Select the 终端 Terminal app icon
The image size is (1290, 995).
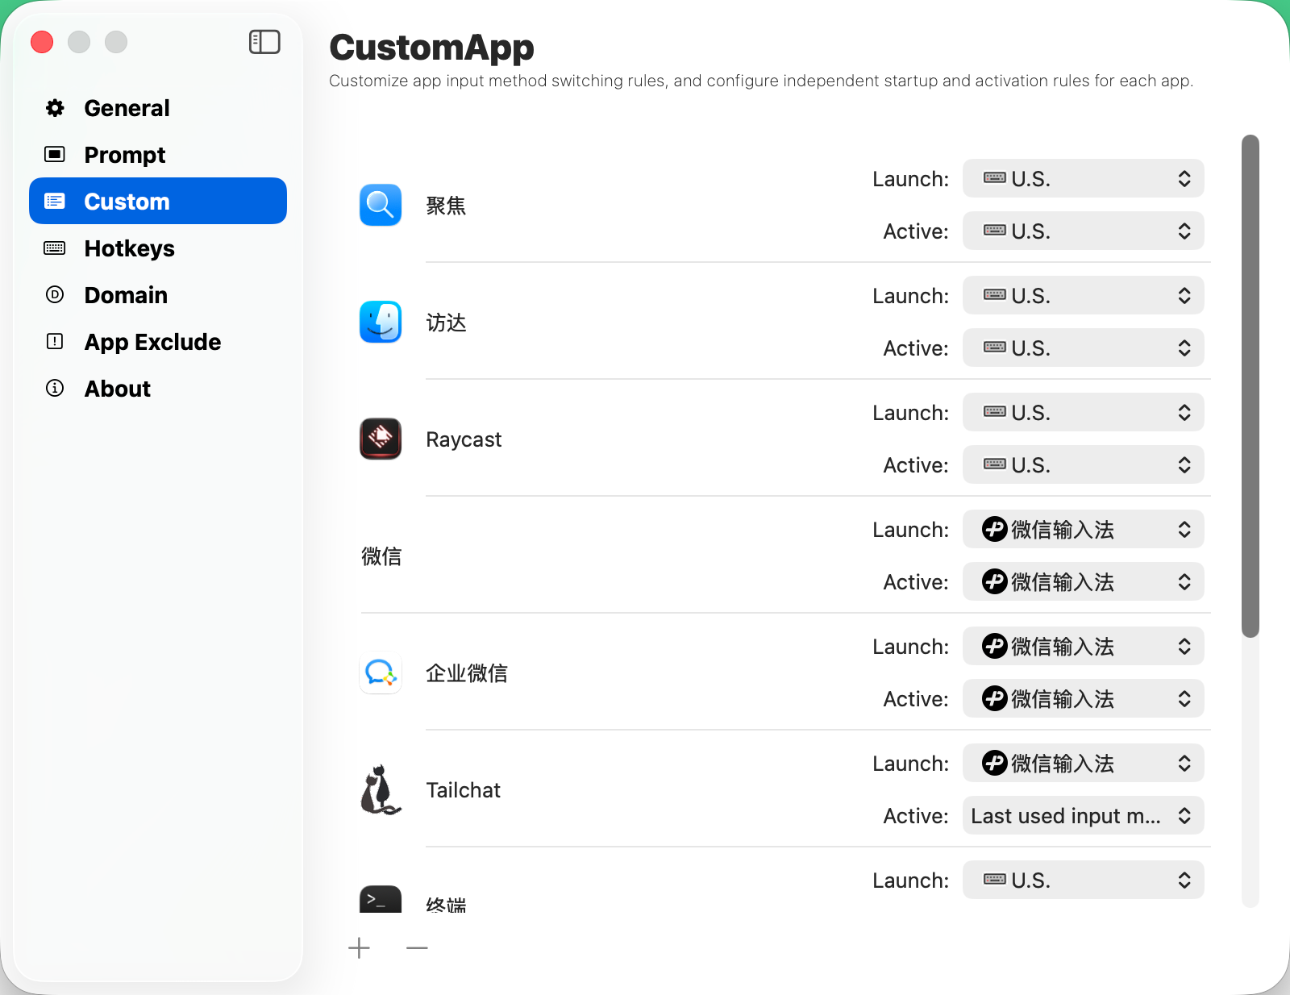[381, 898]
